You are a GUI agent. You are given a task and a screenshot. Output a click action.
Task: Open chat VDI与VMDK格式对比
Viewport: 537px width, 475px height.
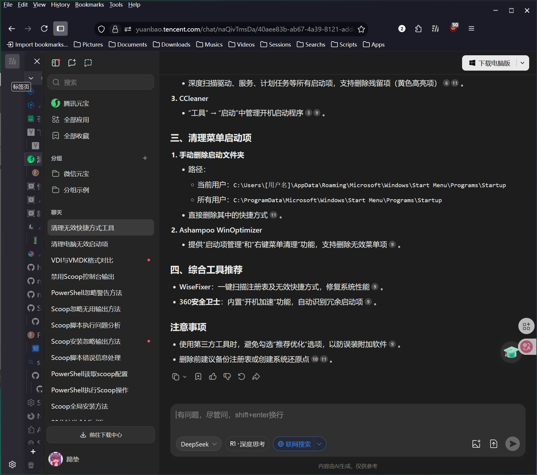tap(101, 260)
